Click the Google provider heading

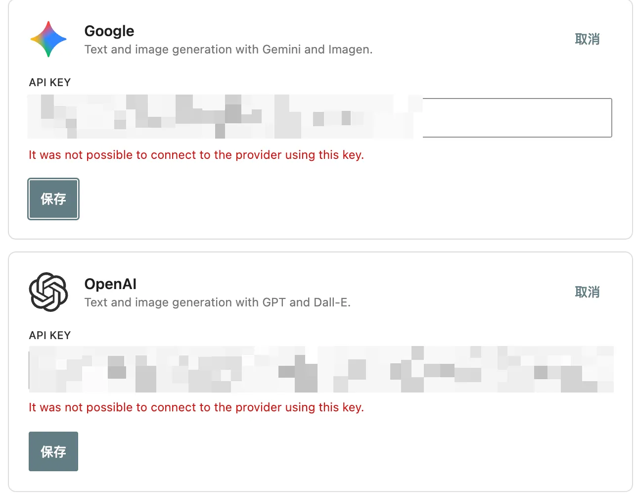pyautogui.click(x=109, y=31)
